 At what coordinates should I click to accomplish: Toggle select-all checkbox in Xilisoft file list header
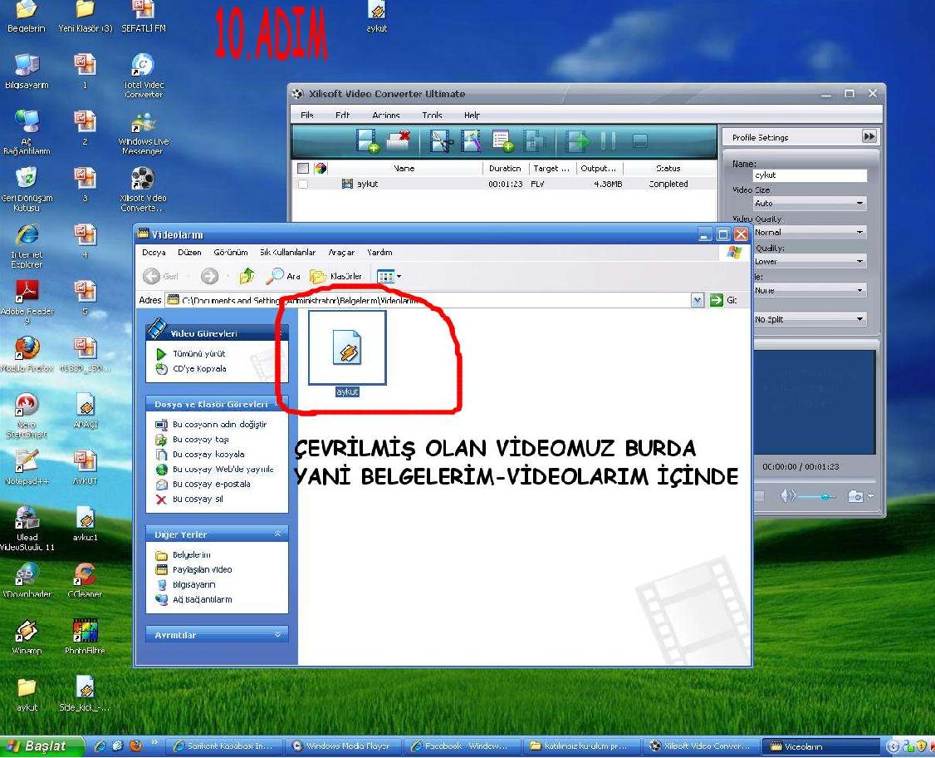(x=303, y=169)
